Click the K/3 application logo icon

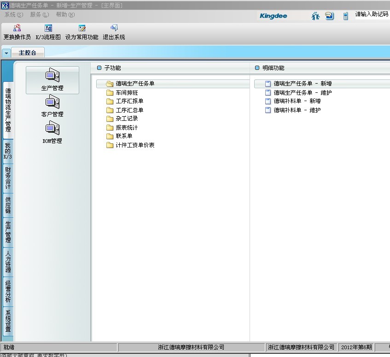pyautogui.click(x=5, y=5)
